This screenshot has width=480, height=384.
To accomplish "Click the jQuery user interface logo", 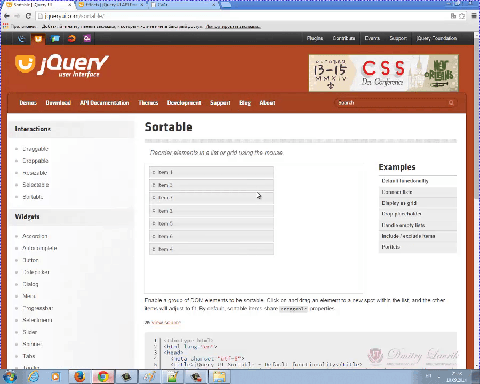I will (62, 66).
